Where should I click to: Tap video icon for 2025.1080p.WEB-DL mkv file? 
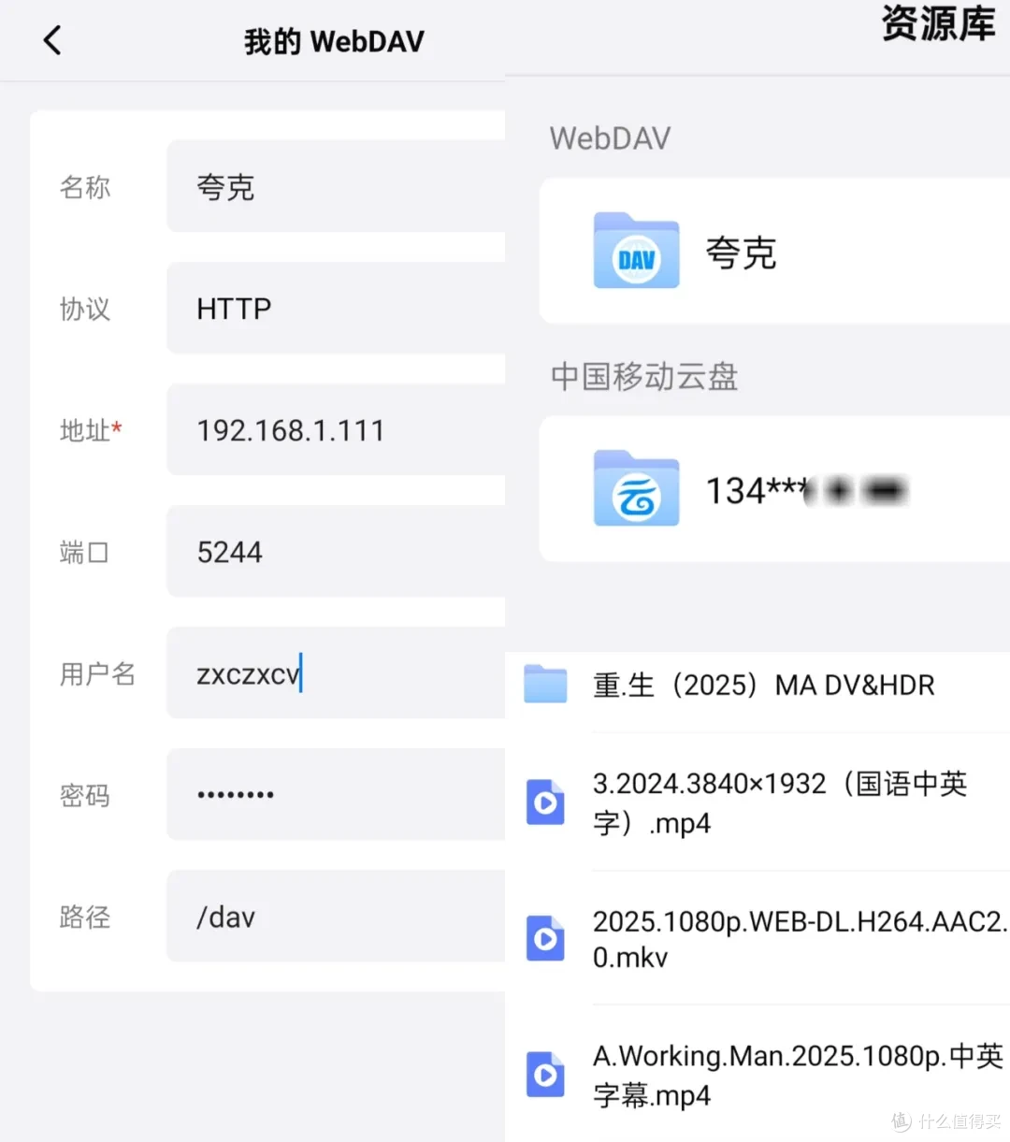tap(545, 938)
